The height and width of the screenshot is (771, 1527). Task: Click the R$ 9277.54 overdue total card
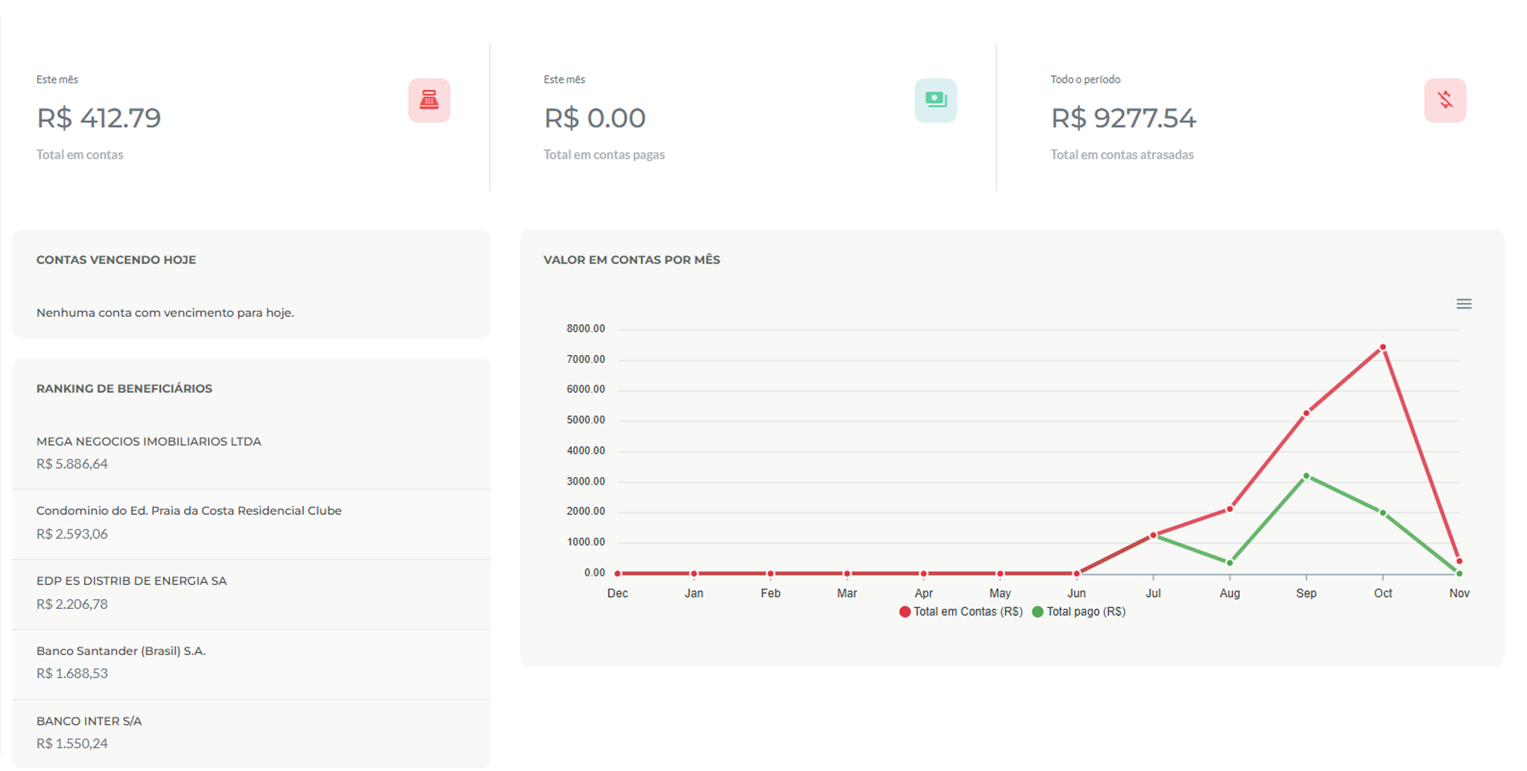[1123, 118]
